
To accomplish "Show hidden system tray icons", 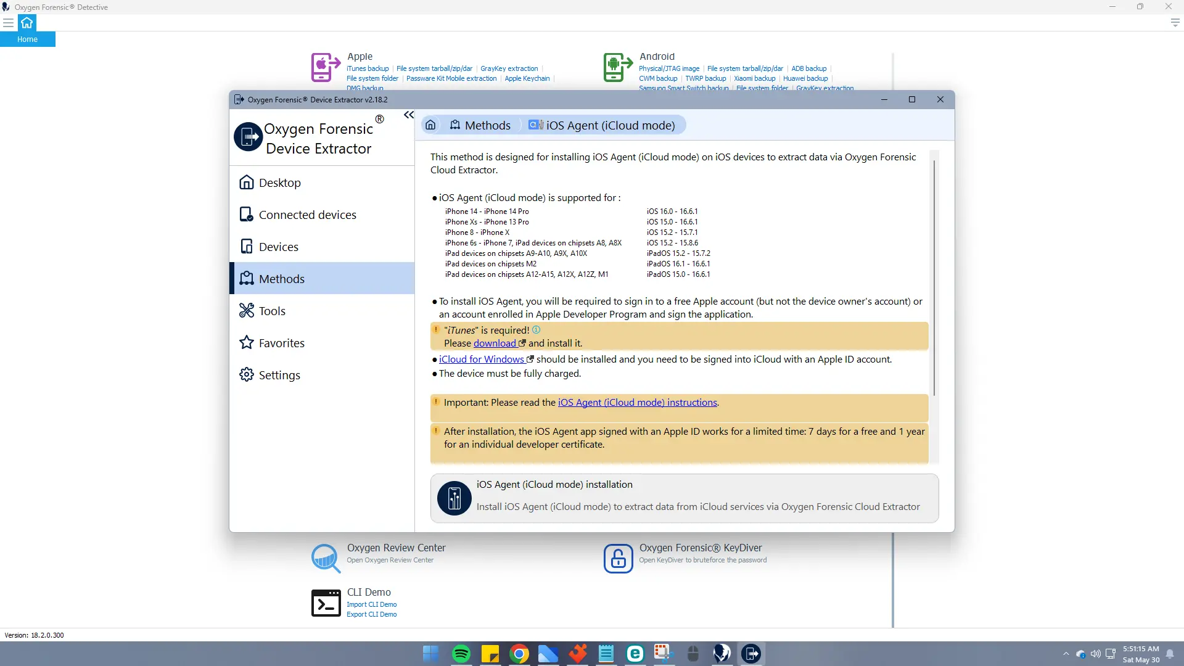I will point(1066,654).
